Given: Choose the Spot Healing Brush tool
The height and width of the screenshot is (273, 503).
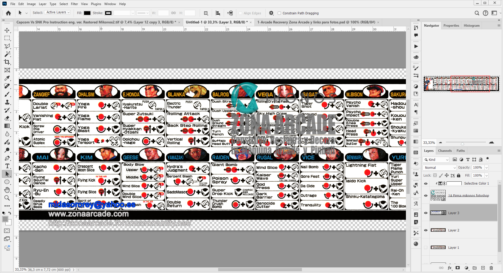Looking at the screenshot, I should click(7, 86).
